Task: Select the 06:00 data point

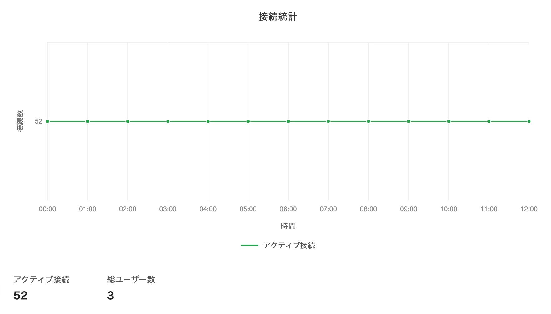Action: [288, 121]
